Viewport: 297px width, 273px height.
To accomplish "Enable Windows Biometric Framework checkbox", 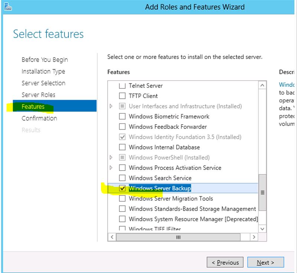I will (x=122, y=116).
